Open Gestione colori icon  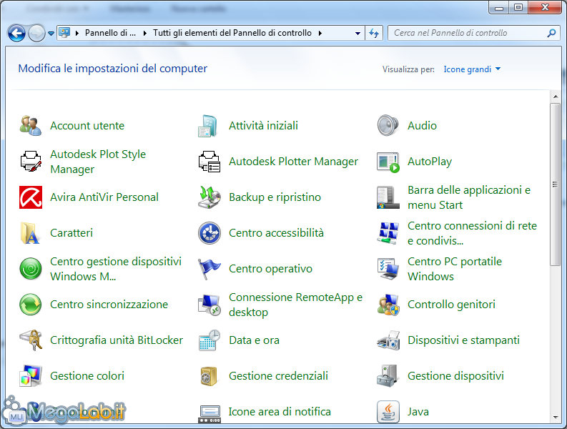click(30, 376)
